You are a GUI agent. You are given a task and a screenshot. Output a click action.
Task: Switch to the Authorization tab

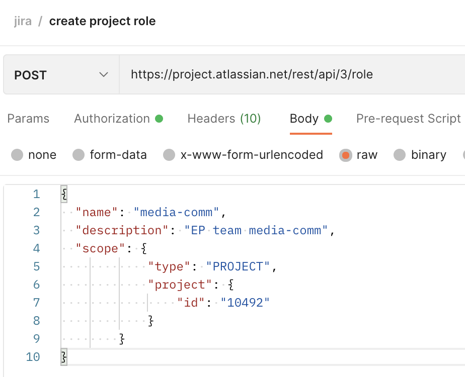[x=118, y=119]
